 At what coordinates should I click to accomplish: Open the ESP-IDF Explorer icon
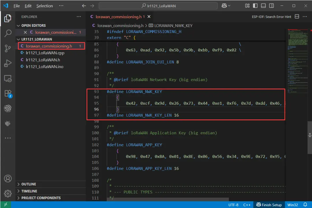pos(8,108)
